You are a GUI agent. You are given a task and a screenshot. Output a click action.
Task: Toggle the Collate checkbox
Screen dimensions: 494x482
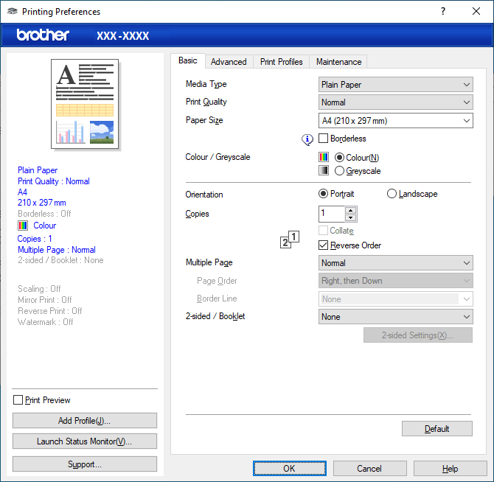[x=323, y=231]
